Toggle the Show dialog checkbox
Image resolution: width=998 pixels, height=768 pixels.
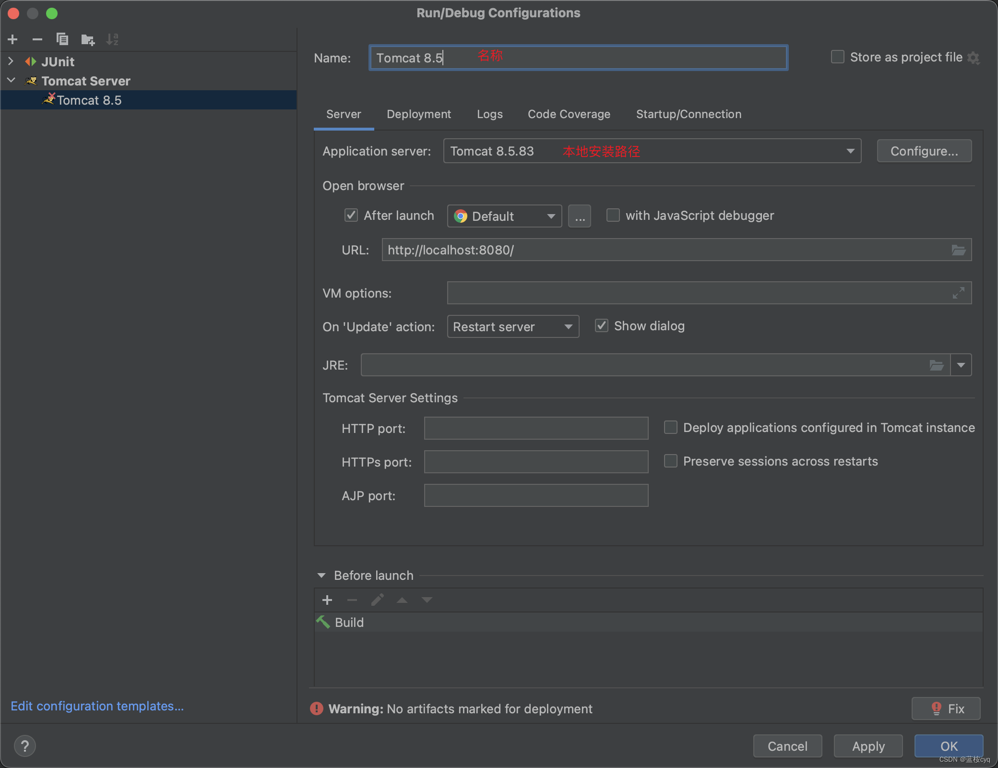point(602,325)
